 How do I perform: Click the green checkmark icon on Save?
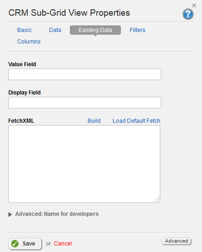(x=15, y=244)
